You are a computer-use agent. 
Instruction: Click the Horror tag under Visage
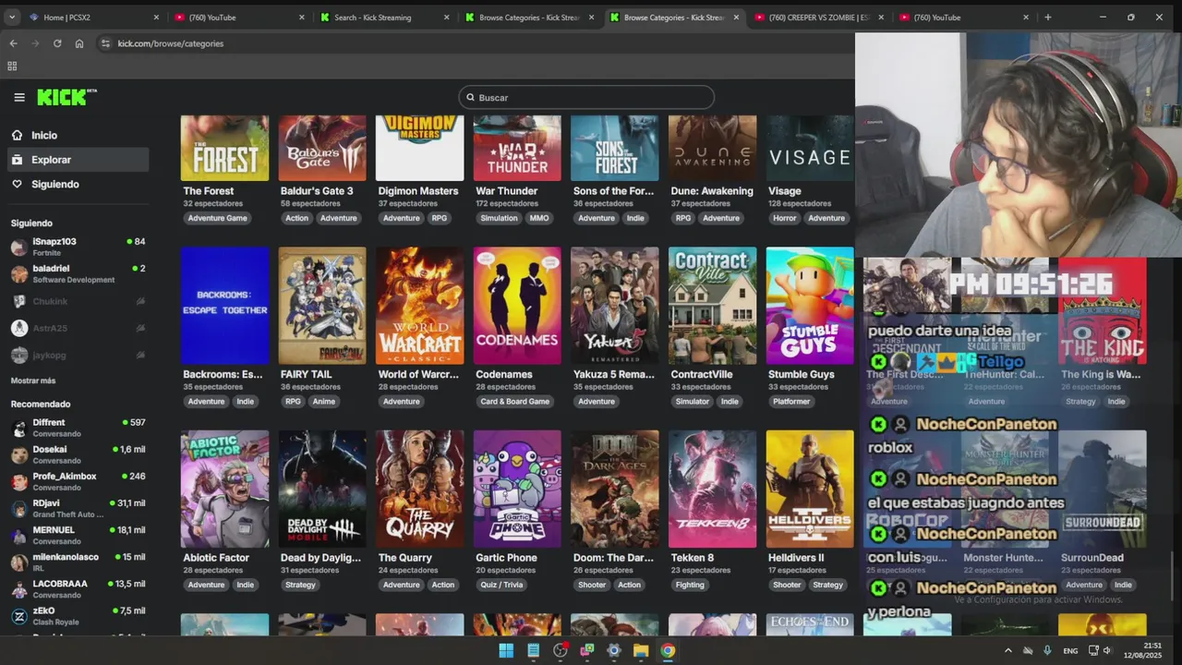point(784,218)
